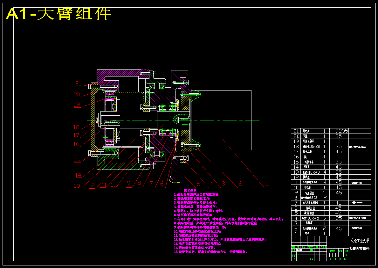Select '键' entry in parts list row 16
Viewport: 378px width, 268px height.
pyautogui.click(x=305, y=157)
